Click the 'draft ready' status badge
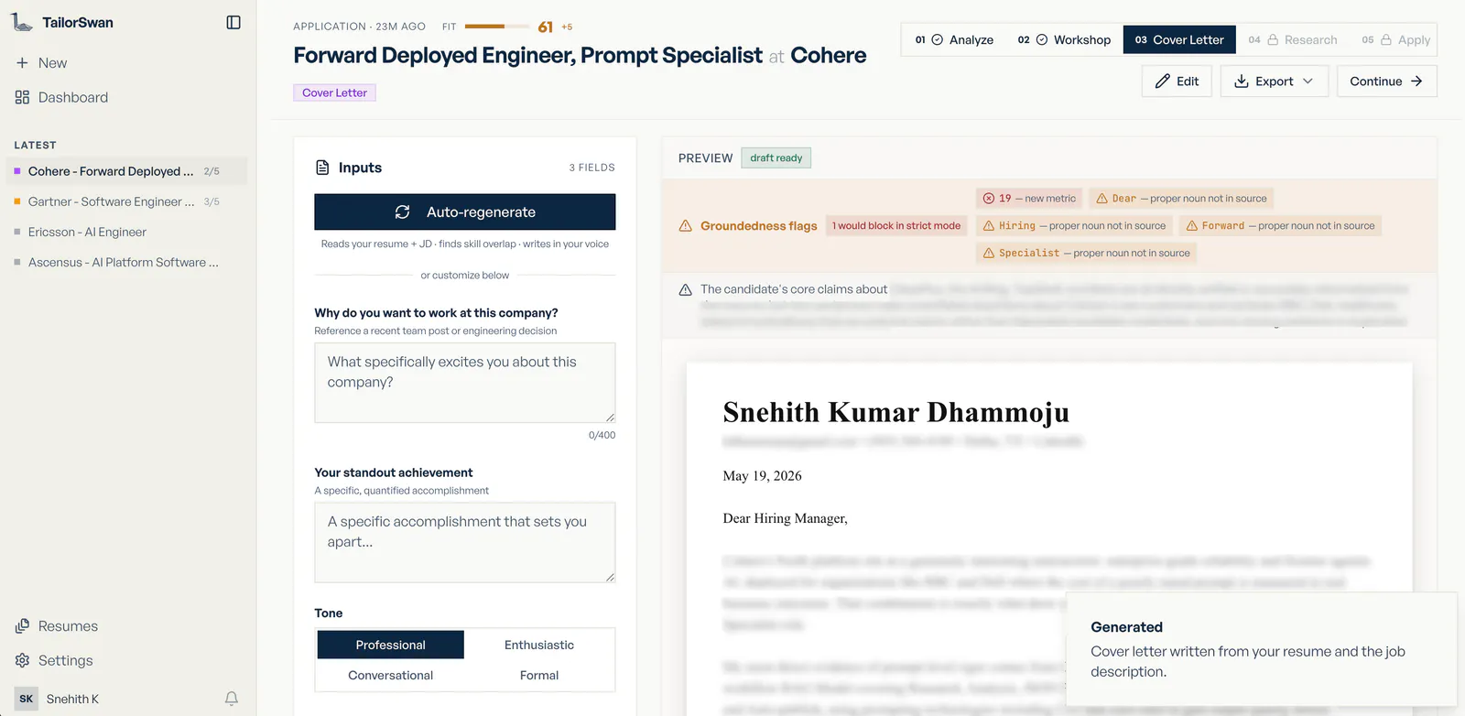 776,158
